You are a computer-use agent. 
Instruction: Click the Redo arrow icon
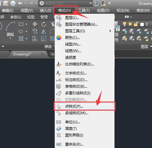[31, 3]
